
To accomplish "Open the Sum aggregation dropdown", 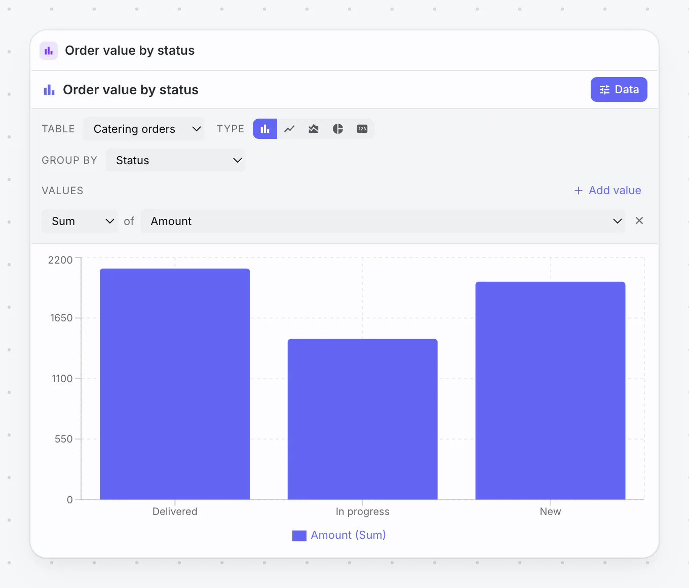I will pos(80,221).
